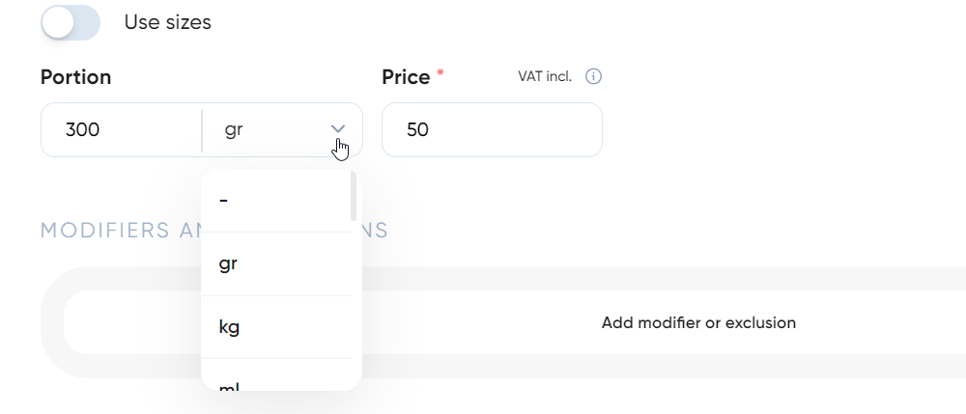
Task: Select the dash option in unit list
Action: point(276,201)
